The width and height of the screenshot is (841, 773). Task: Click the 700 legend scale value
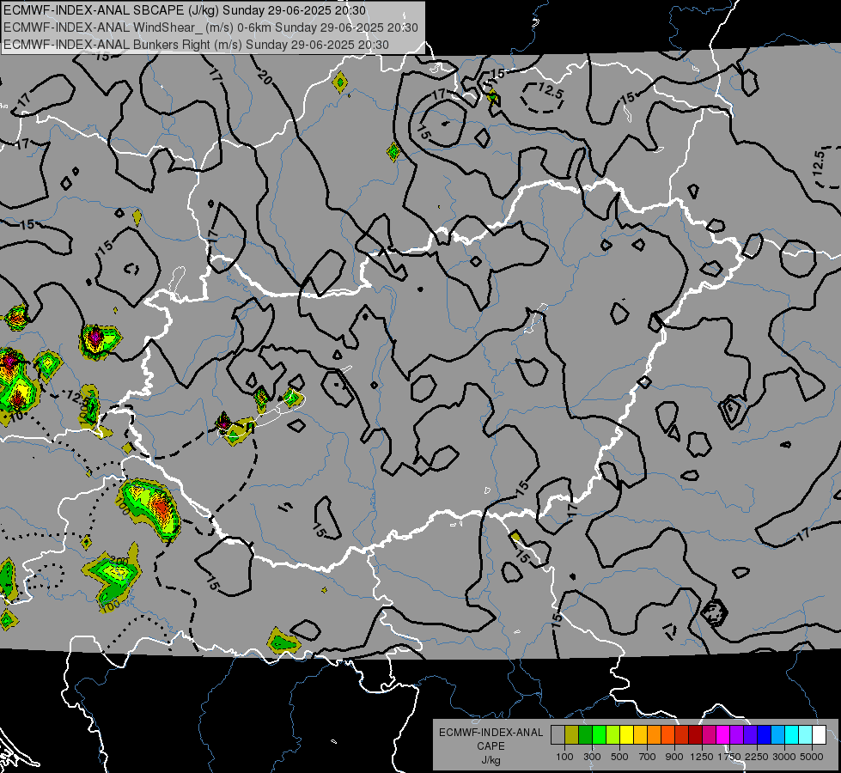point(648,757)
